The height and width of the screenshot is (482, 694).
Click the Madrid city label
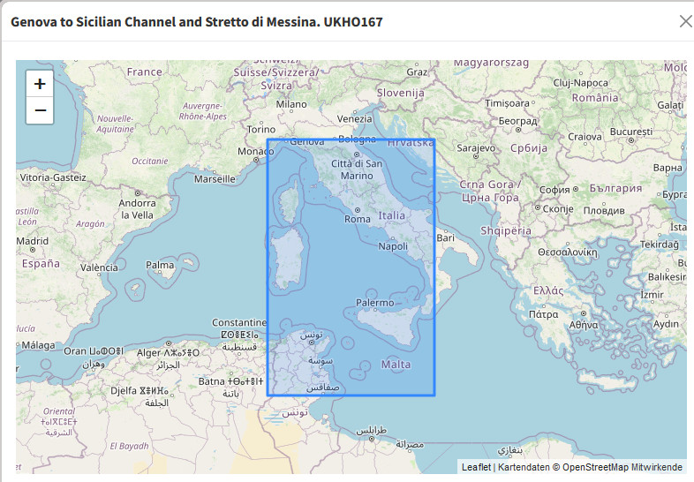point(32,240)
